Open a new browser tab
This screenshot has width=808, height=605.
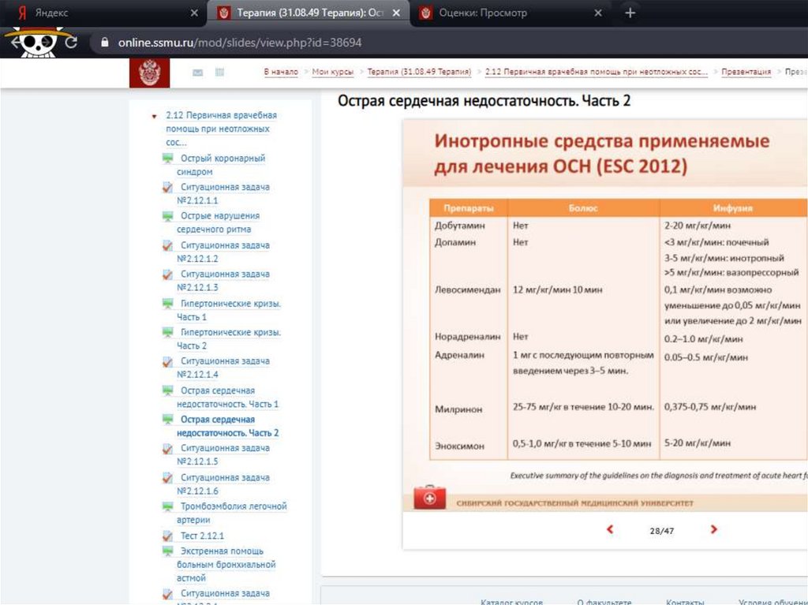(x=630, y=13)
